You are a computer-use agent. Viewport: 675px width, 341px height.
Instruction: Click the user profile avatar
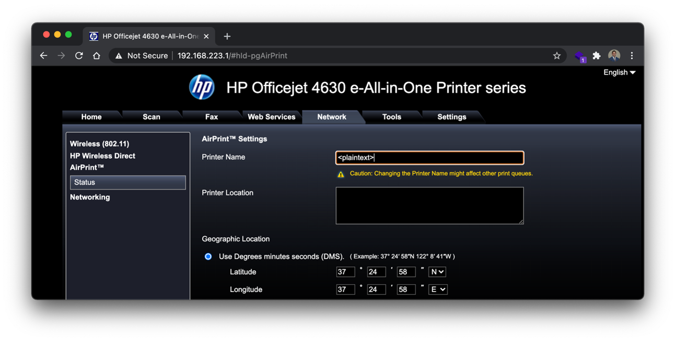pyautogui.click(x=614, y=55)
